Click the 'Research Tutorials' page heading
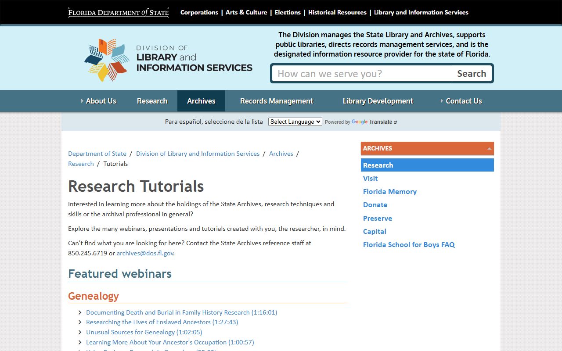Image resolution: width=562 pixels, height=351 pixels. pyautogui.click(x=136, y=186)
